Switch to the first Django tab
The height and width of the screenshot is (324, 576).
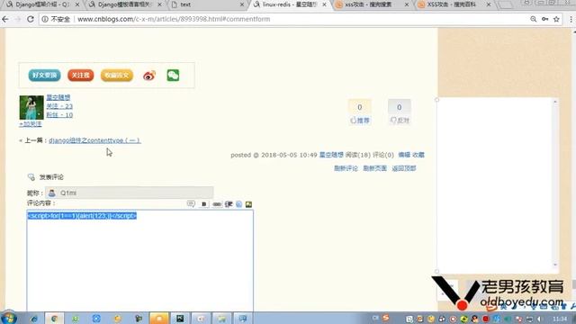tap(42, 4)
